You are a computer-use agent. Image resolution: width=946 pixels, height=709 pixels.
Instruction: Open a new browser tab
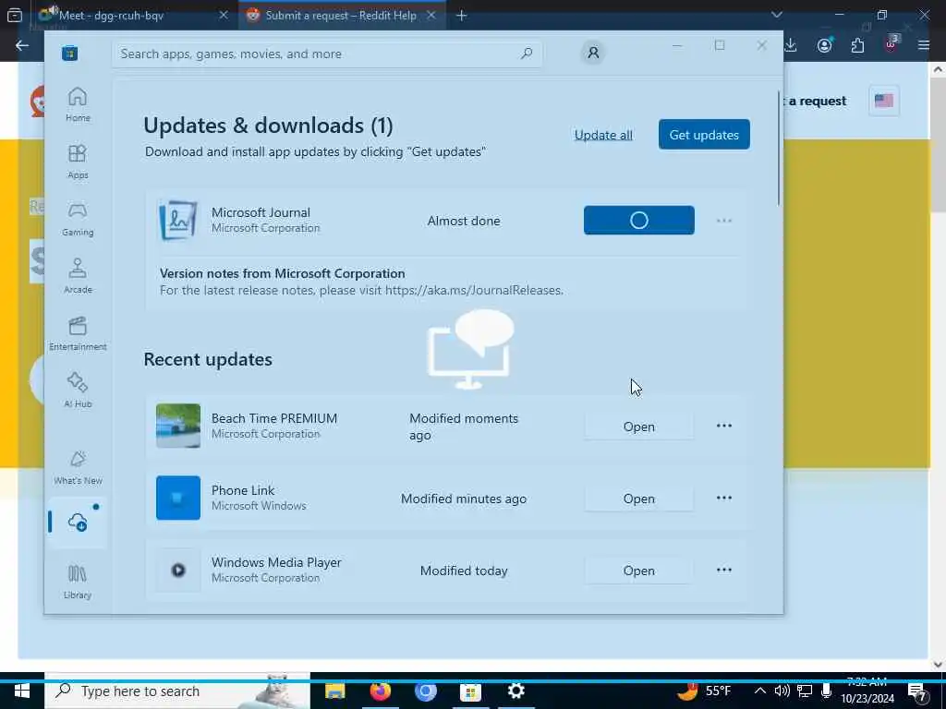pyautogui.click(x=462, y=15)
